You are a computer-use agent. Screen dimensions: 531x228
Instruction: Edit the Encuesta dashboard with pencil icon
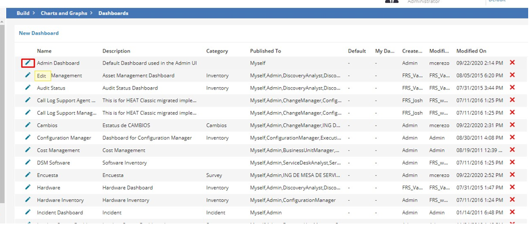pos(28,175)
